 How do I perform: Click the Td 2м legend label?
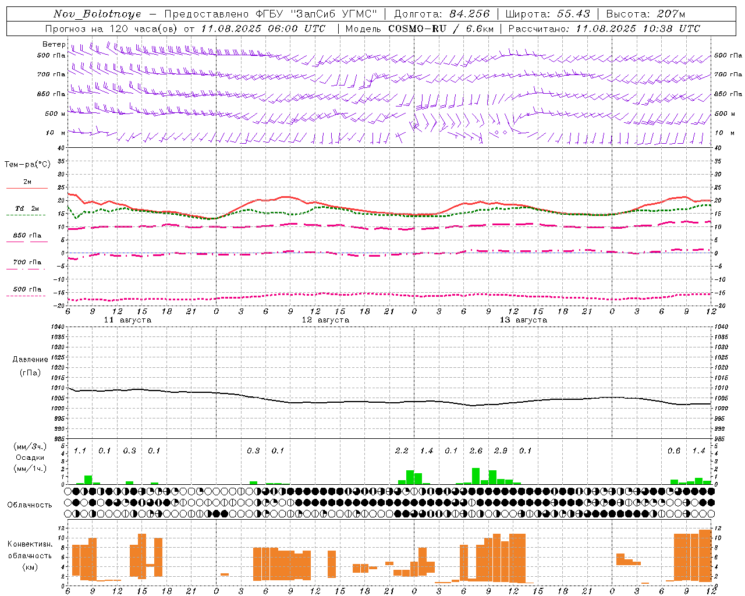pos(27,208)
